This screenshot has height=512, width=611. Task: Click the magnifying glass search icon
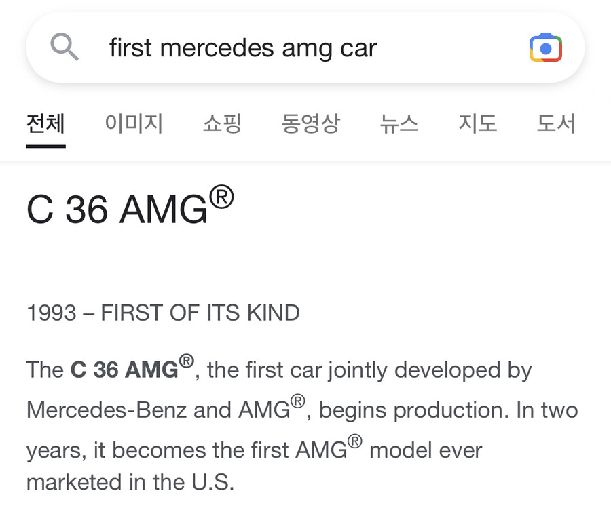pos(64,47)
